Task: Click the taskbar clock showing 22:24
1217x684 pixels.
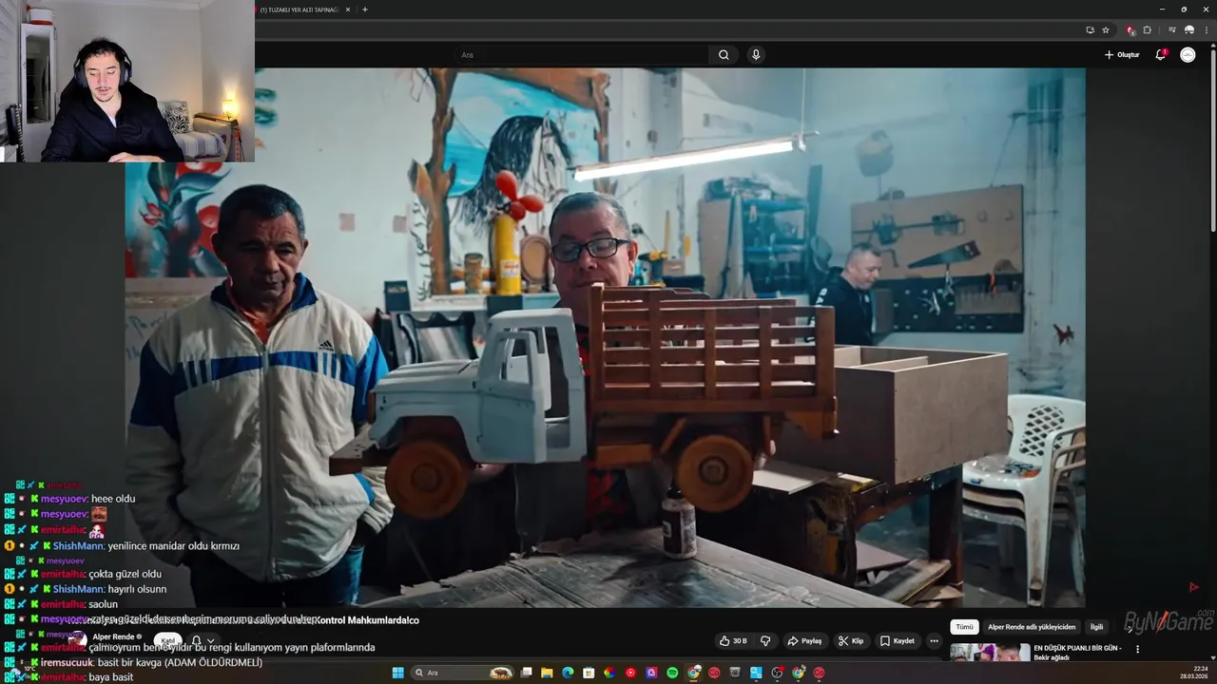Action: click(x=1193, y=673)
